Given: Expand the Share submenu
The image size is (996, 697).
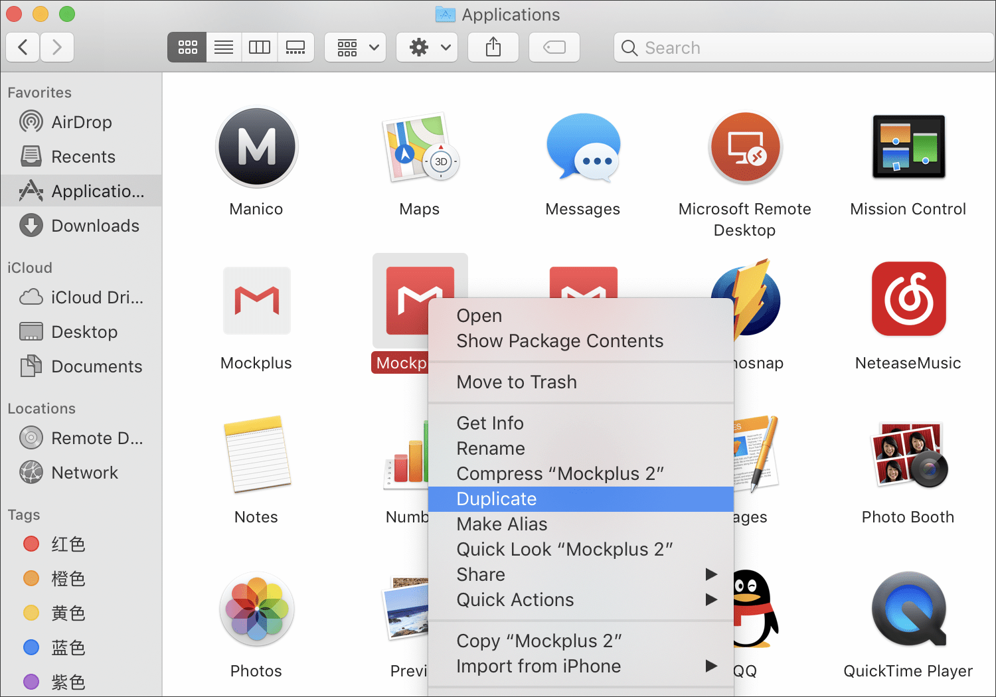Looking at the screenshot, I should (581, 575).
